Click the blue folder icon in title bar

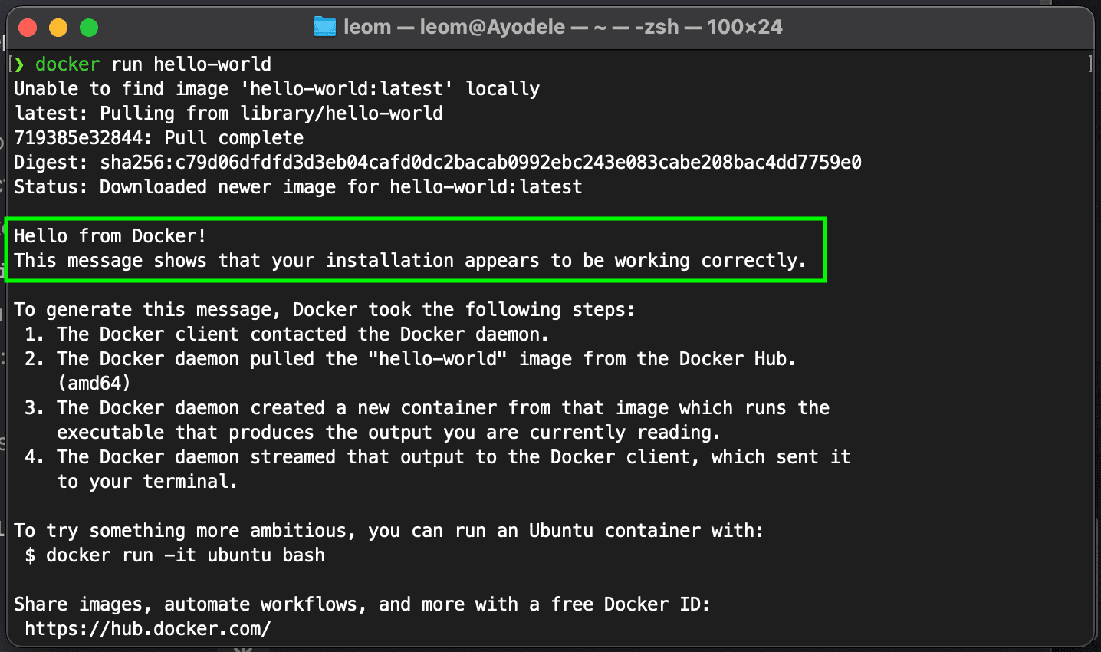click(x=325, y=27)
